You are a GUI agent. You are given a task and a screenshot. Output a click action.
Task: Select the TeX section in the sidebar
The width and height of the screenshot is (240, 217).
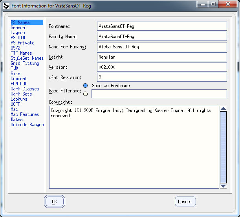point(15,68)
